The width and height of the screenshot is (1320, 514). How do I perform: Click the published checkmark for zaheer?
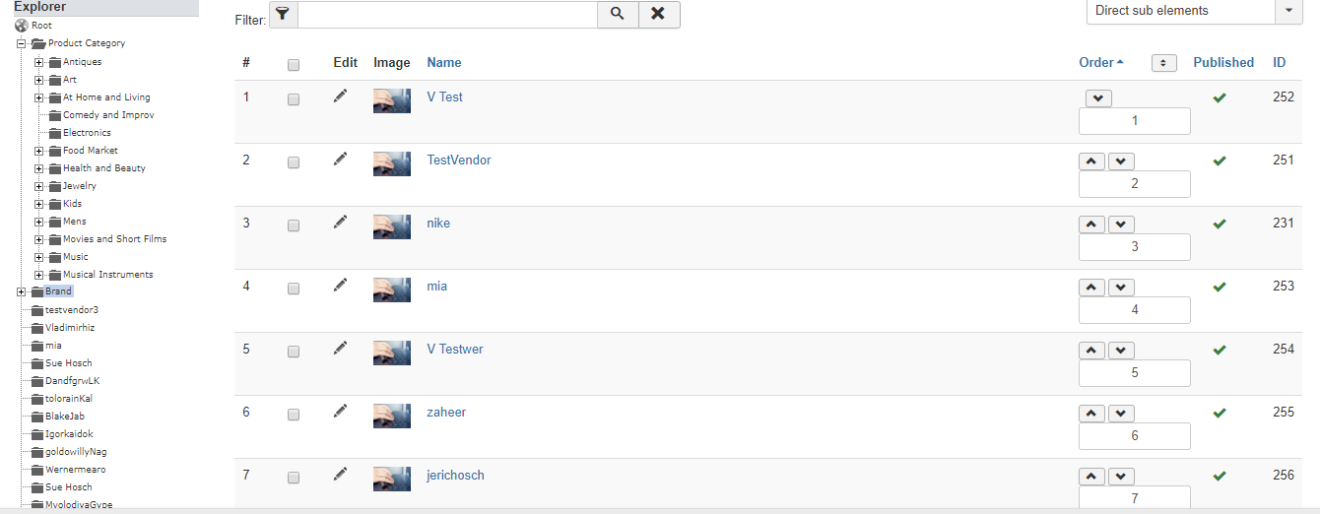(x=1220, y=413)
